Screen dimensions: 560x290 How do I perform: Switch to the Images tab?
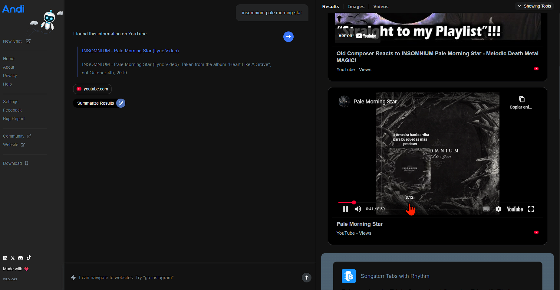tap(356, 7)
